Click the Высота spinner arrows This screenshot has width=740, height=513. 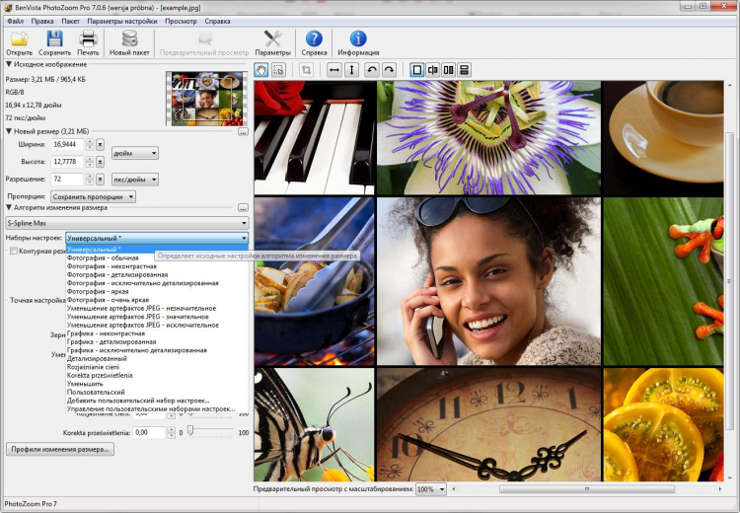90,162
